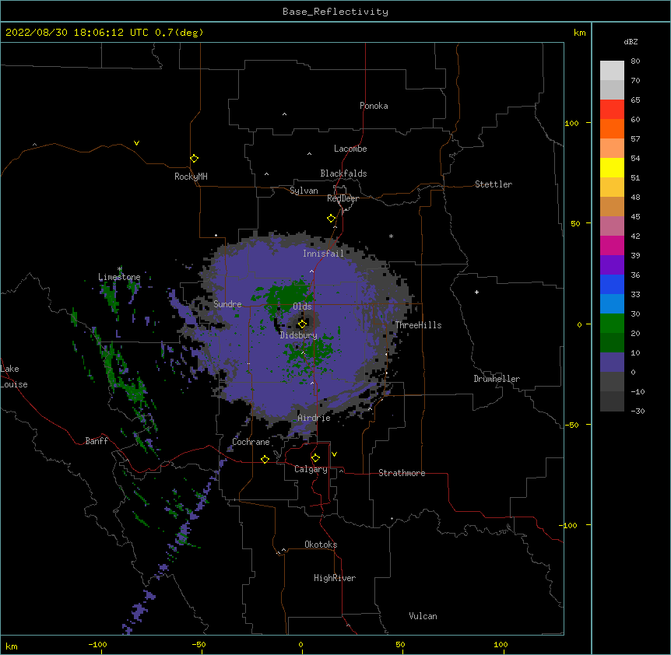Click the Ponoka city label

pos(374,106)
